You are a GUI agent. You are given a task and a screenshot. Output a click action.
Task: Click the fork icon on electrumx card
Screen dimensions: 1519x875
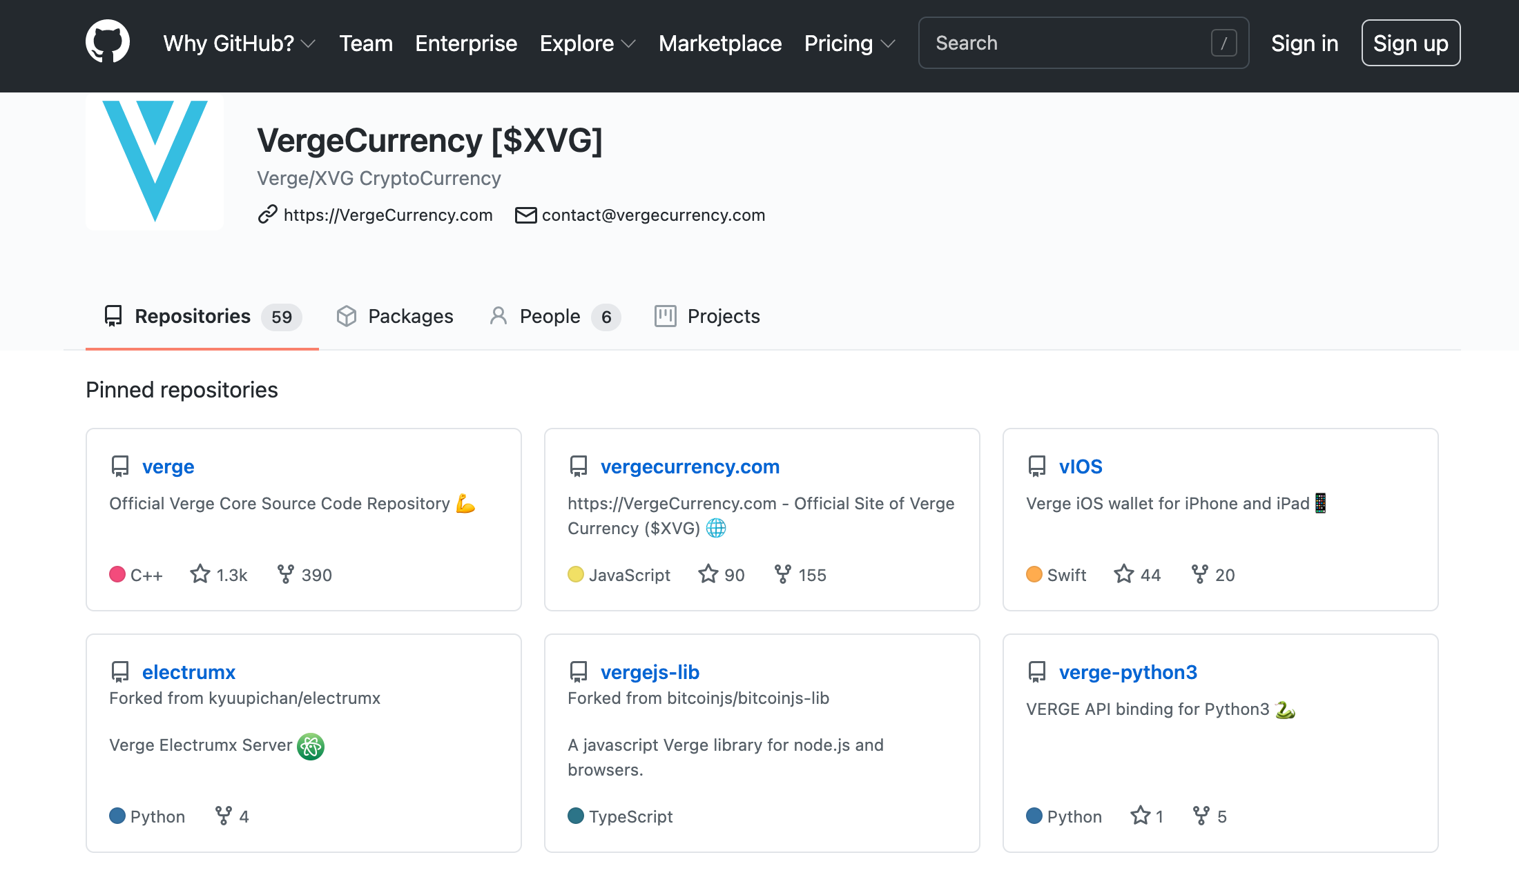pos(223,816)
